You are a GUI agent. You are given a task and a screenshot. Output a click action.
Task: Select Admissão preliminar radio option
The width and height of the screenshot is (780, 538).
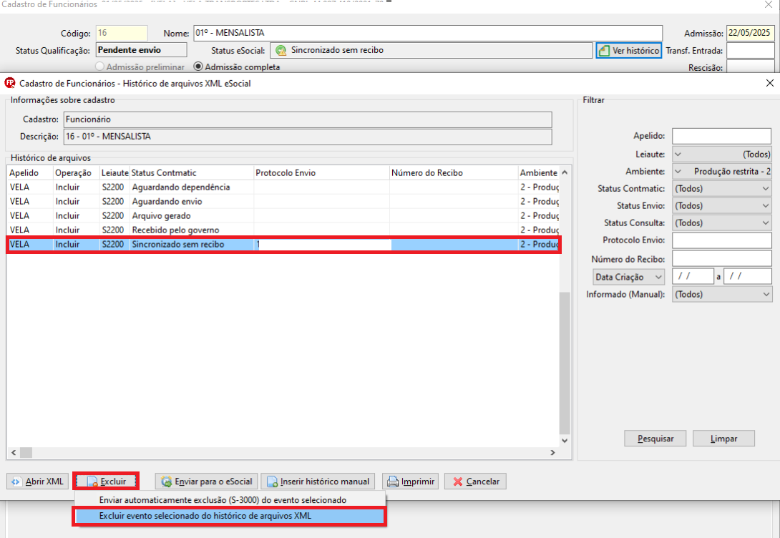click(140, 67)
